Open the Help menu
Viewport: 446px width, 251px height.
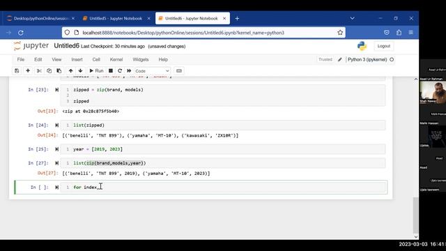click(x=163, y=59)
